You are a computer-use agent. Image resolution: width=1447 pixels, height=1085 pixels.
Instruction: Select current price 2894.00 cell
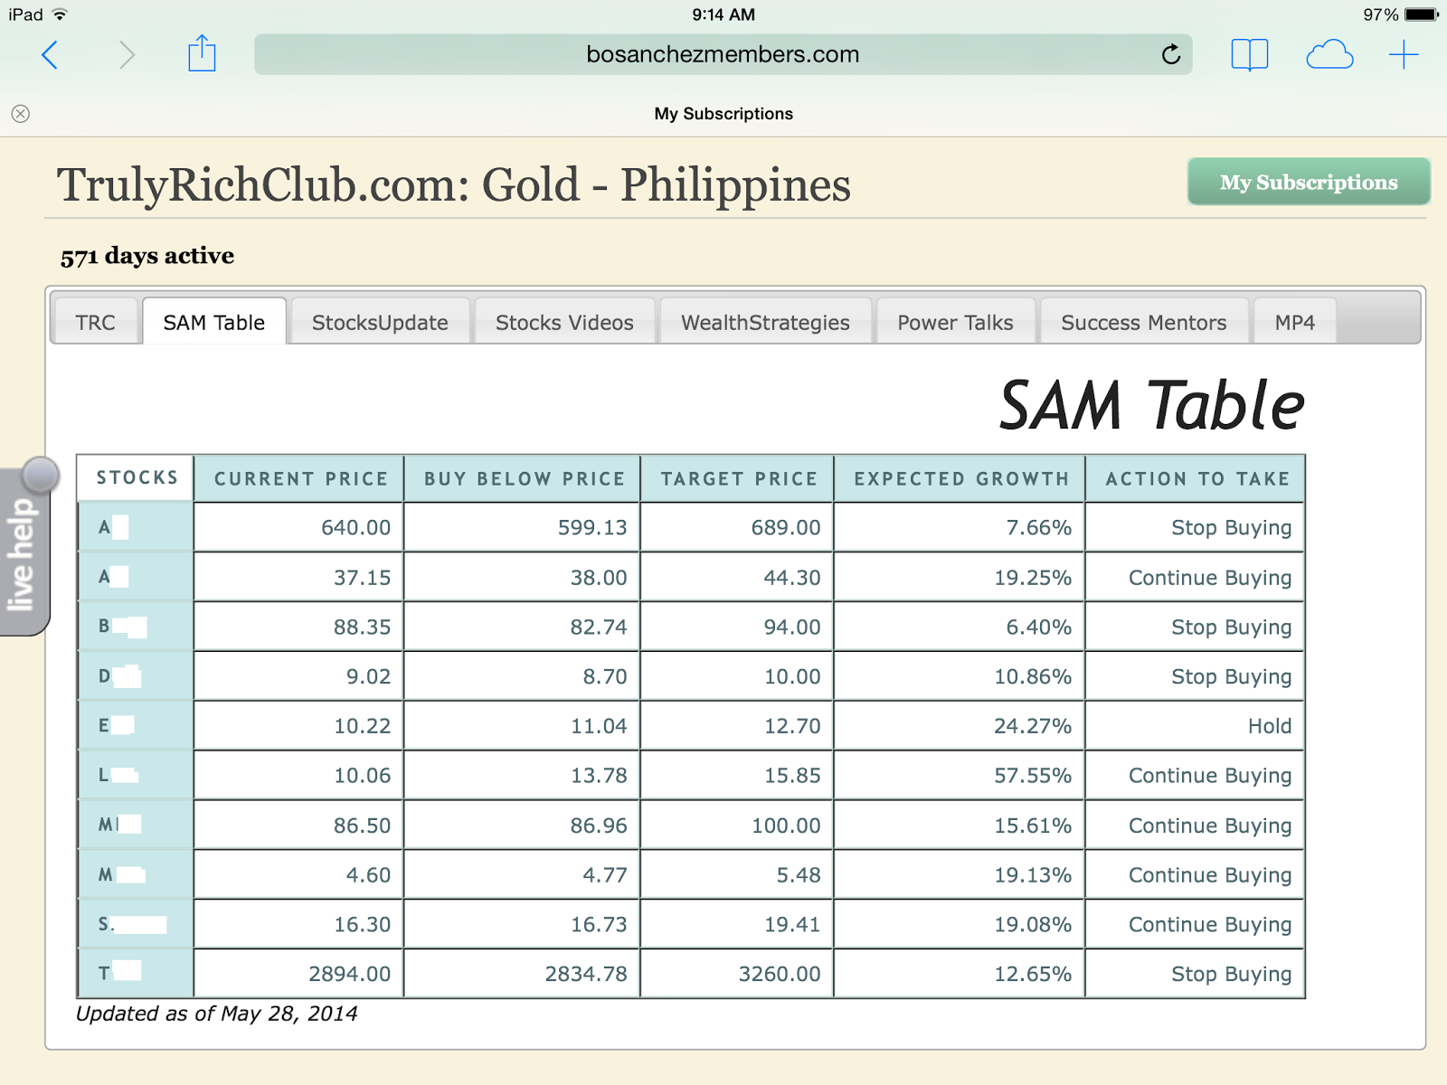coord(299,974)
